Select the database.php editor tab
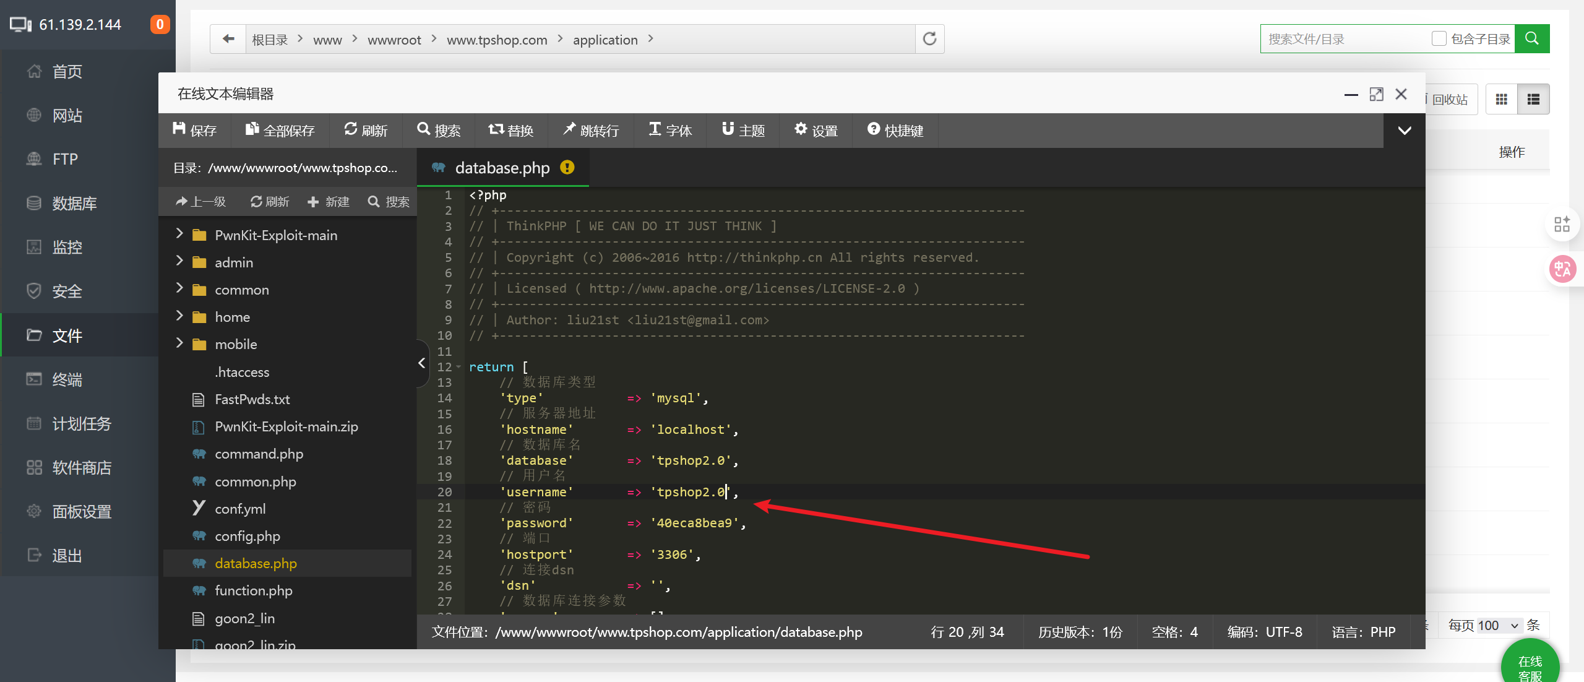This screenshot has width=1584, height=682. point(502,168)
